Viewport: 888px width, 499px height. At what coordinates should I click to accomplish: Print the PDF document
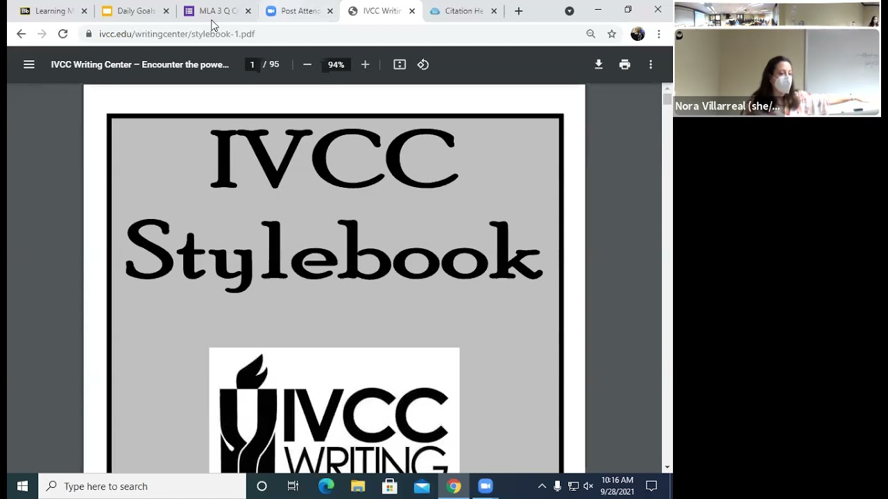pyautogui.click(x=625, y=64)
